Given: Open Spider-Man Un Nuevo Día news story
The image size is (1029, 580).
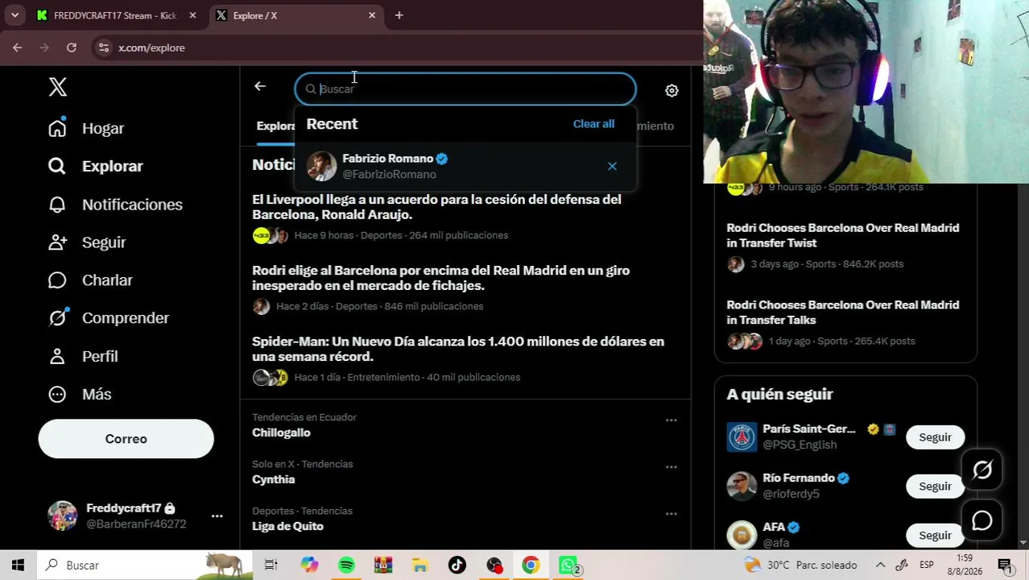Looking at the screenshot, I should 458,349.
